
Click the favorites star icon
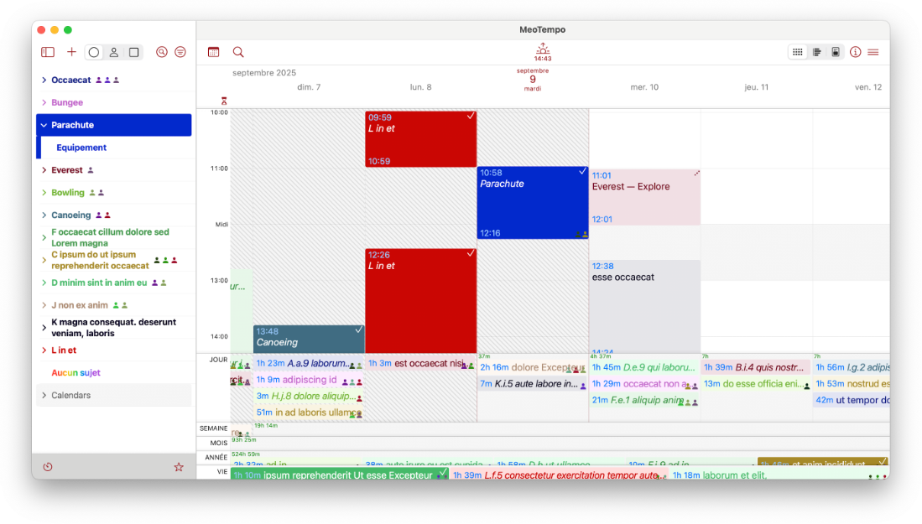(179, 467)
